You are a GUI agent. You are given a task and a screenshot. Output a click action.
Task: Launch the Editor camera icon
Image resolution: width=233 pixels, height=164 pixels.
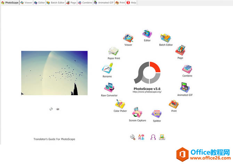147,34
